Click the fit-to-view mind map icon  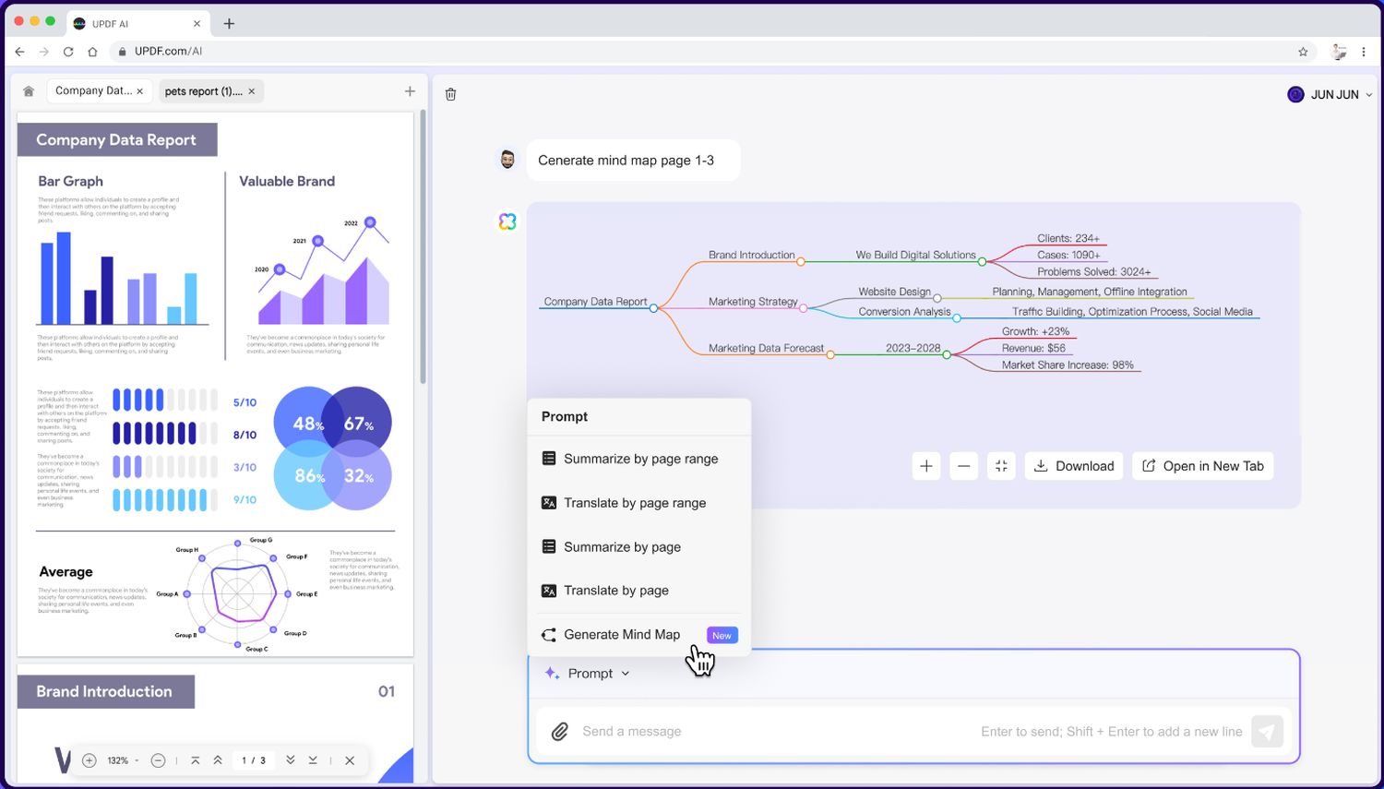tap(1001, 466)
